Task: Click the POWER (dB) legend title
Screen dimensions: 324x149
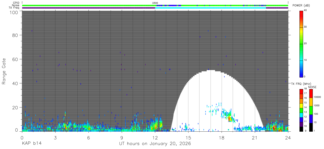Action: (x=301, y=6)
